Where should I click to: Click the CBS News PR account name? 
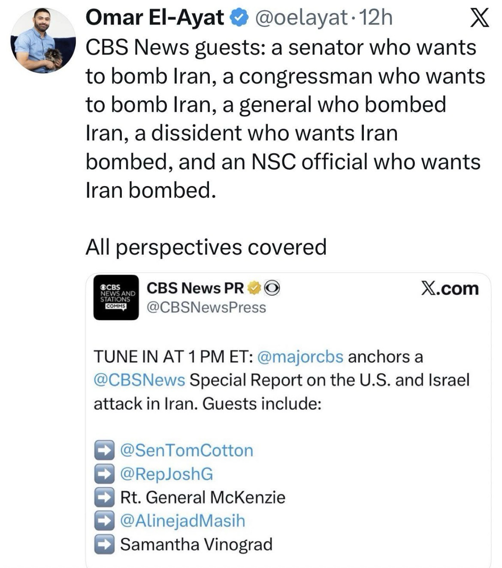[195, 287]
